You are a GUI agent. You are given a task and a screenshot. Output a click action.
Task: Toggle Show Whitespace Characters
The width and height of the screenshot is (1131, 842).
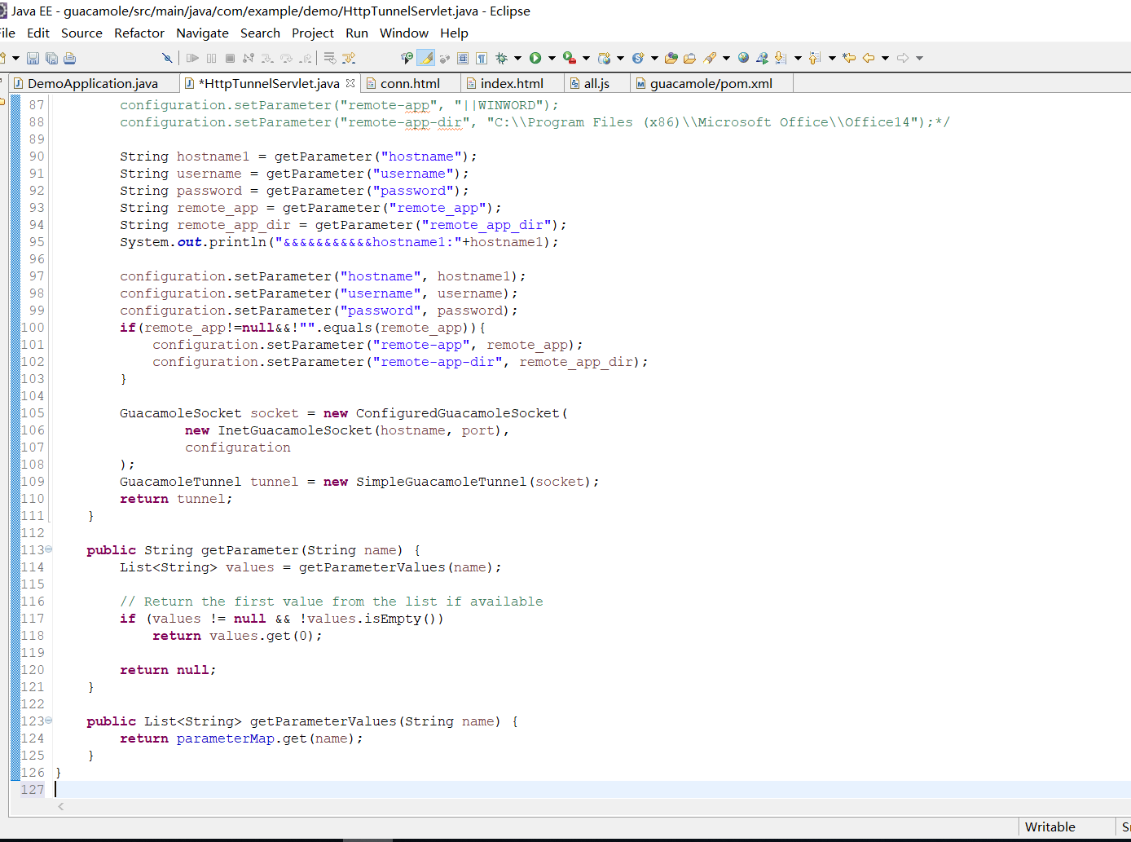482,58
